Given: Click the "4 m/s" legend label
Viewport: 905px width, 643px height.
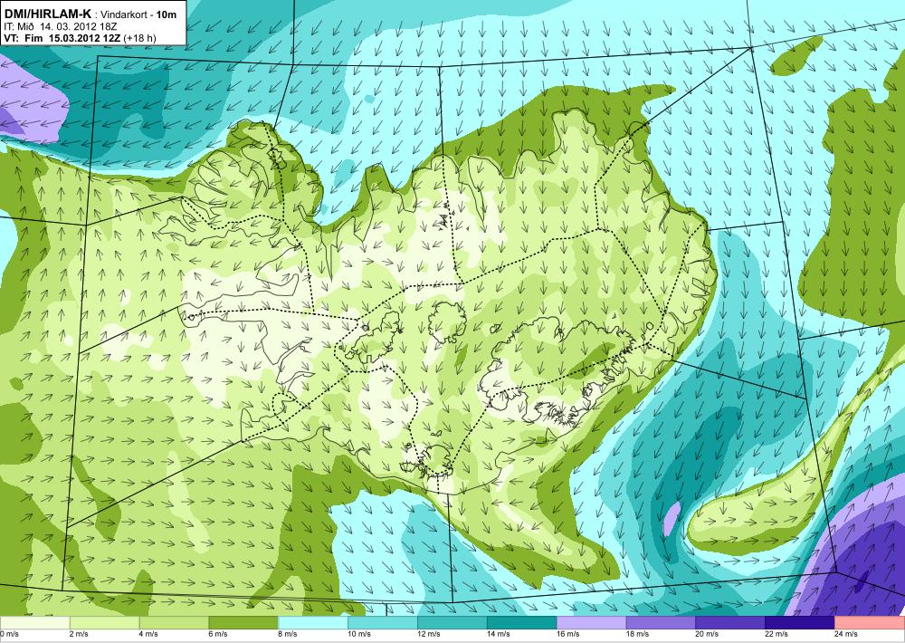Looking at the screenshot, I should (x=149, y=634).
